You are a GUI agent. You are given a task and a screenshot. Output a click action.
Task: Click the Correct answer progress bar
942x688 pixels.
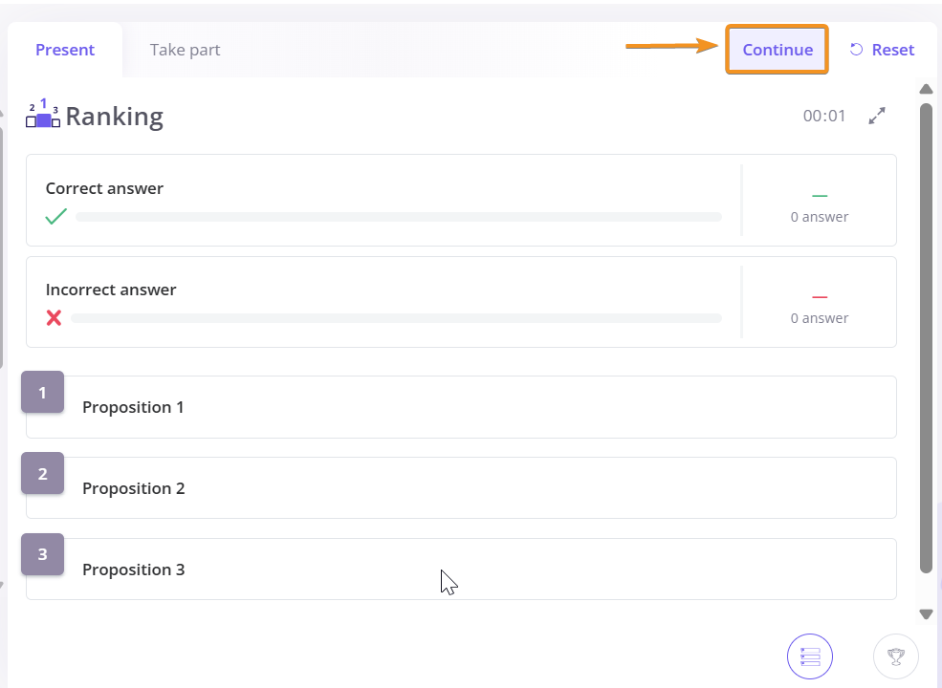(399, 217)
